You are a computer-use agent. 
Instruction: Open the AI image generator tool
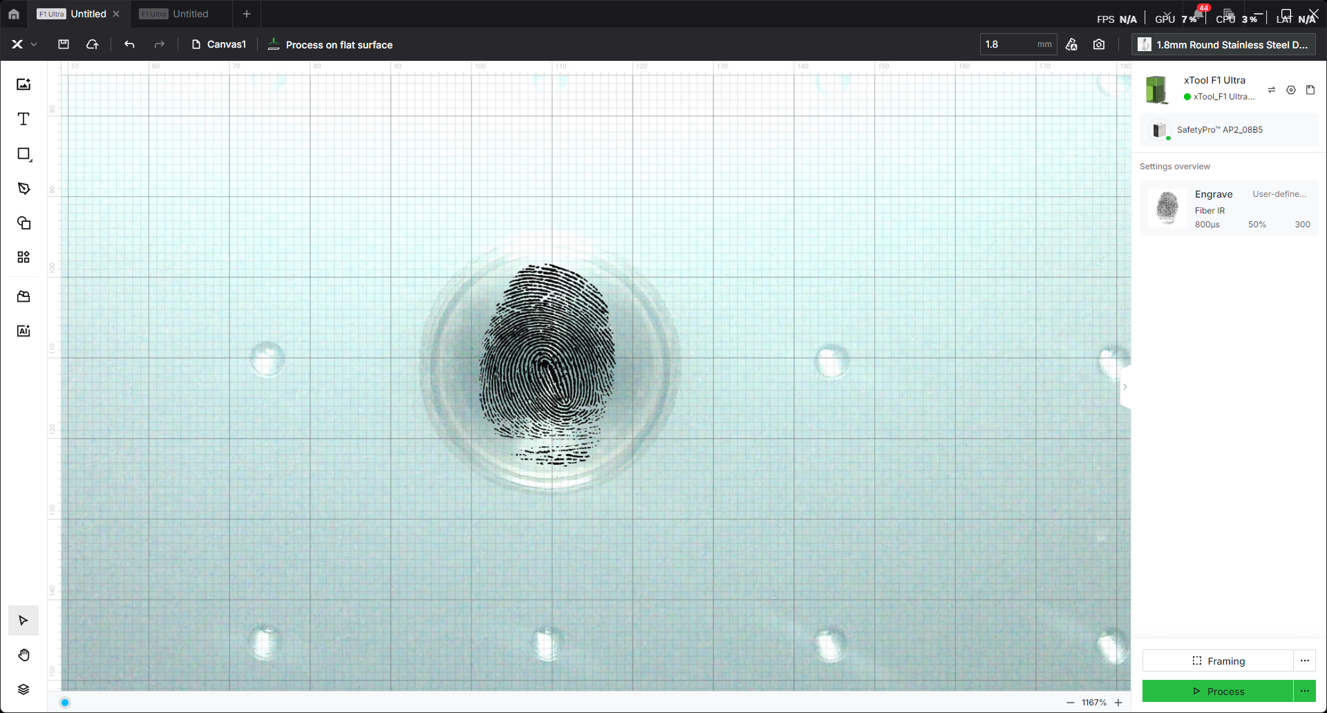point(23,331)
